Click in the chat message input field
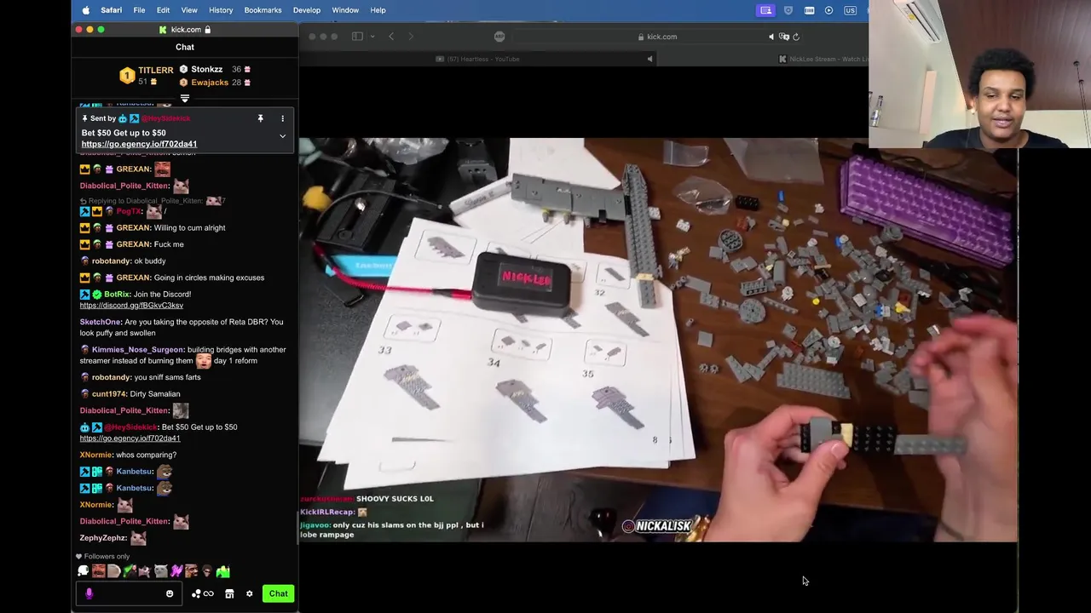Screen dimensions: 1091x613 coord(128,593)
